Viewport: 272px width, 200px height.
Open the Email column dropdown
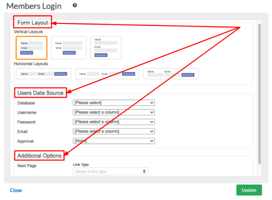coord(114,131)
